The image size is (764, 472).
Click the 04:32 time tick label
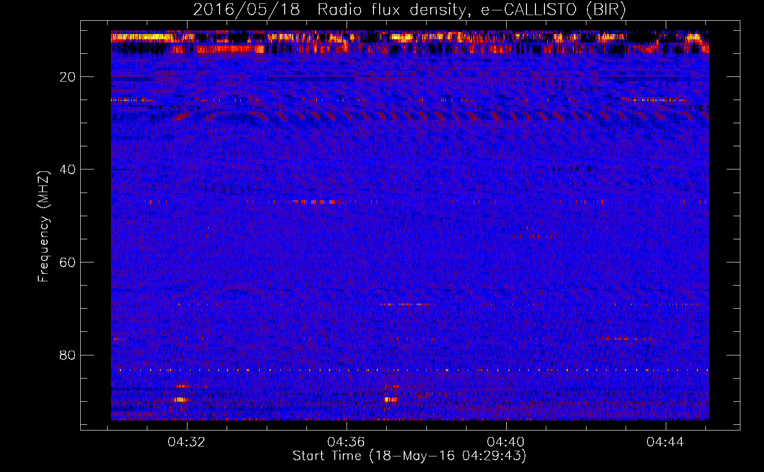click(187, 442)
